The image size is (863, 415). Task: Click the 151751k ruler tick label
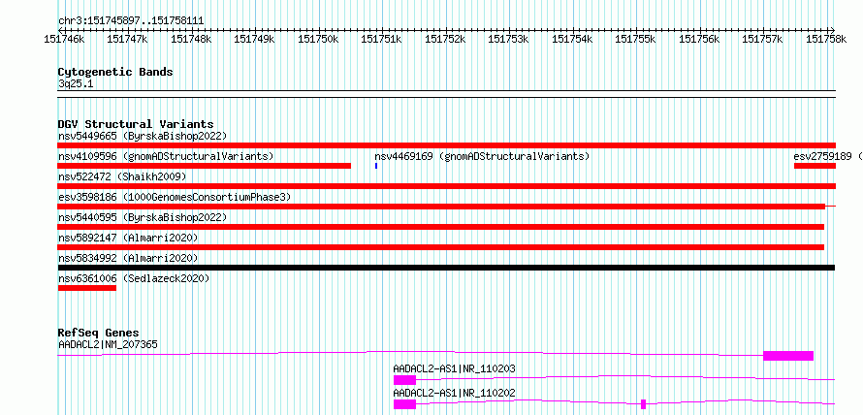click(381, 39)
